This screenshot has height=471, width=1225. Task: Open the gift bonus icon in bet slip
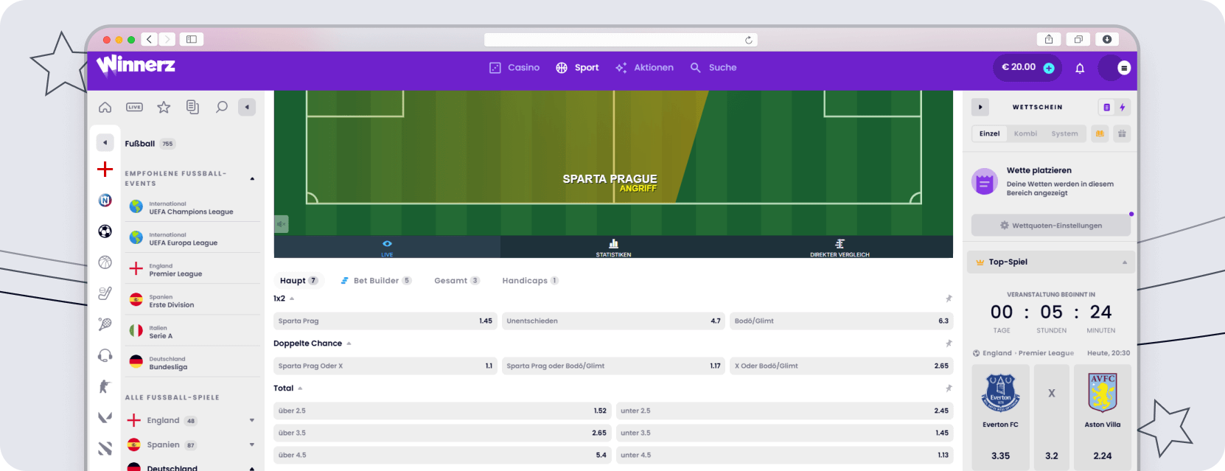point(1122,134)
